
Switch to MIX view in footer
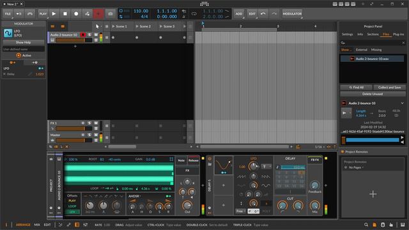[x=37, y=225]
